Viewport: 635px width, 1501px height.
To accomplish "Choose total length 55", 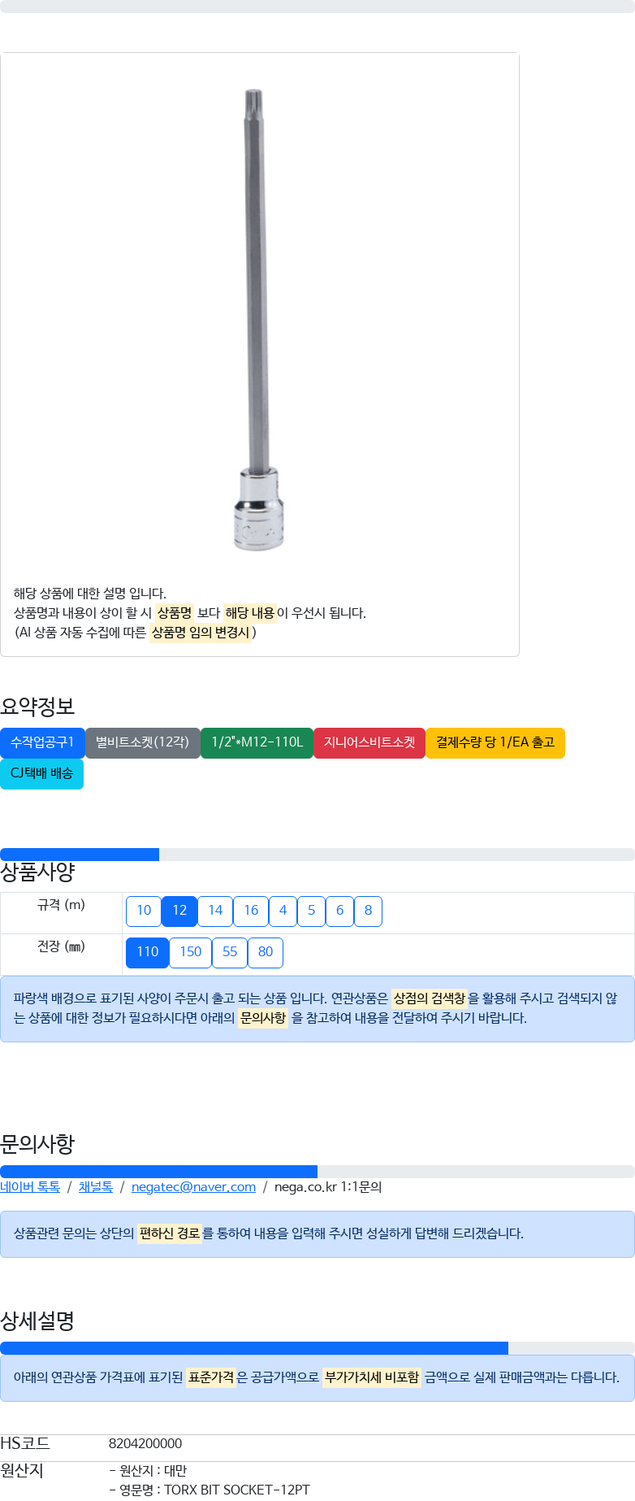I will click(230, 952).
